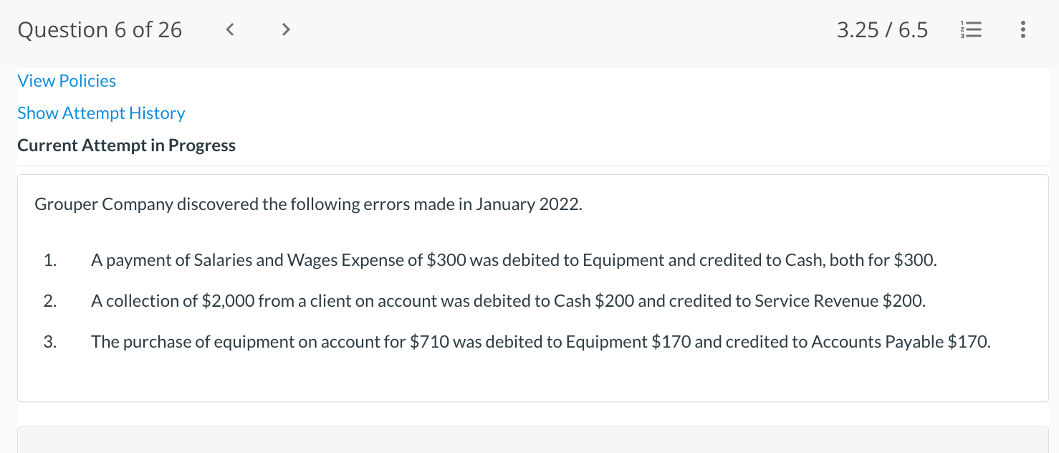1059x453 pixels.
Task: Click the gray section bar below the question
Action: click(x=529, y=440)
